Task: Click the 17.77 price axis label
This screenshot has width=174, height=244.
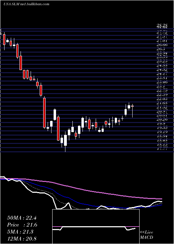Action: point(162,149)
